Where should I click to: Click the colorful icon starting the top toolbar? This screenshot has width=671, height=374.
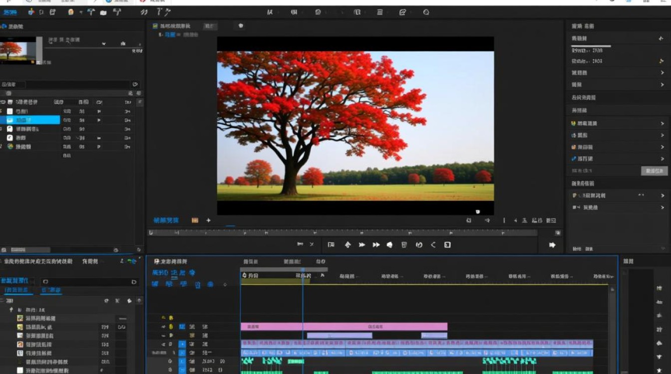pos(31,12)
